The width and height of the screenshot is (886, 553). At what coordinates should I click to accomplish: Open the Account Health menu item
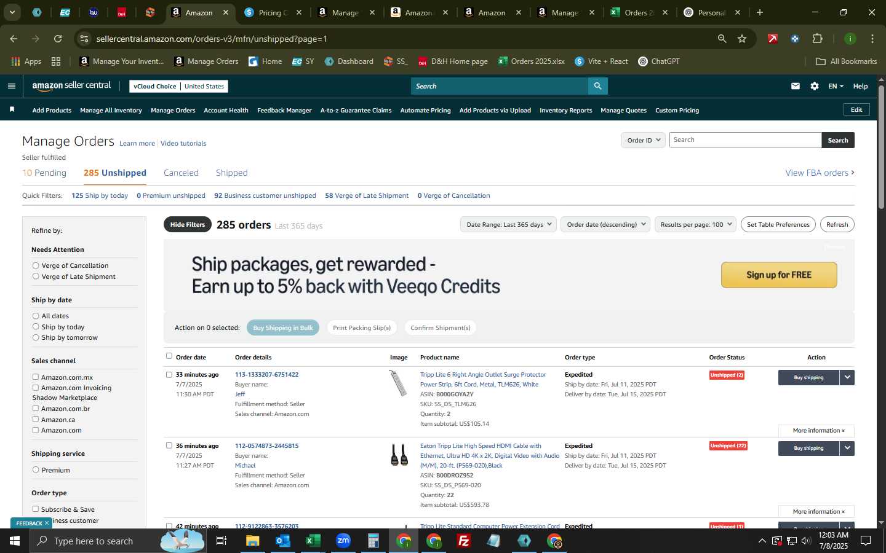coord(226,110)
